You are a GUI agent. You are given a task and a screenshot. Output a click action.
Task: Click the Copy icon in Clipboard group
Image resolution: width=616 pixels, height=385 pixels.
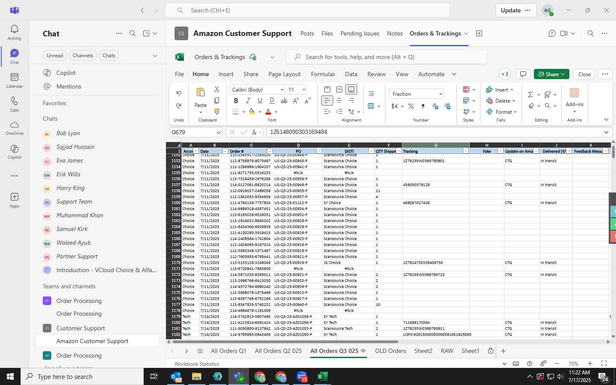[x=217, y=101]
